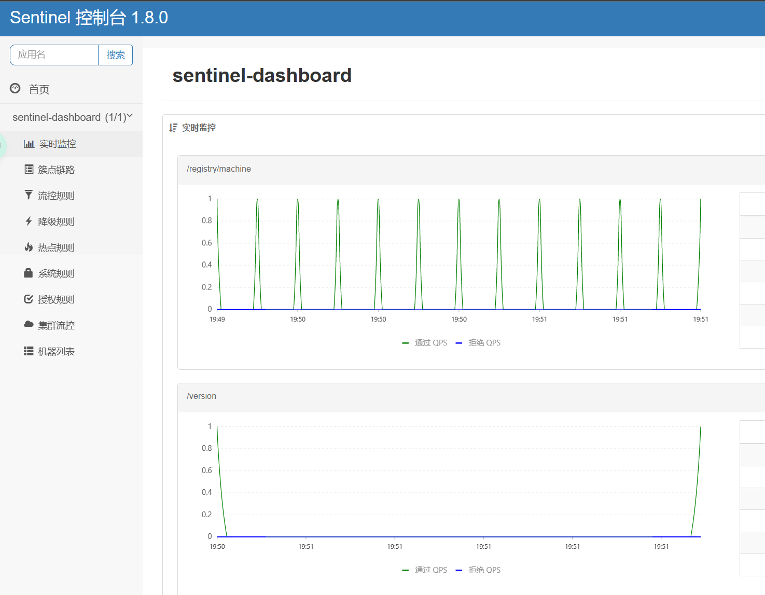The image size is (765, 595).
Task: Expand sentinel-dashboard (1/1) app entry
Action: pos(71,117)
